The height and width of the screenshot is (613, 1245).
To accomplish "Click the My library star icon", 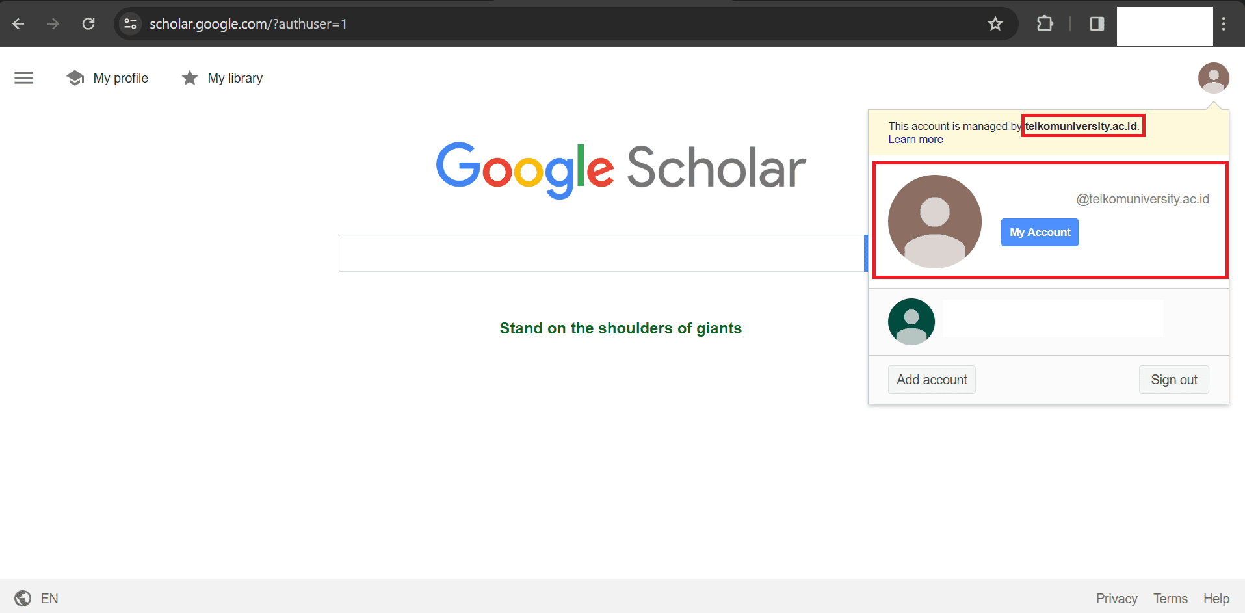I will pyautogui.click(x=190, y=78).
